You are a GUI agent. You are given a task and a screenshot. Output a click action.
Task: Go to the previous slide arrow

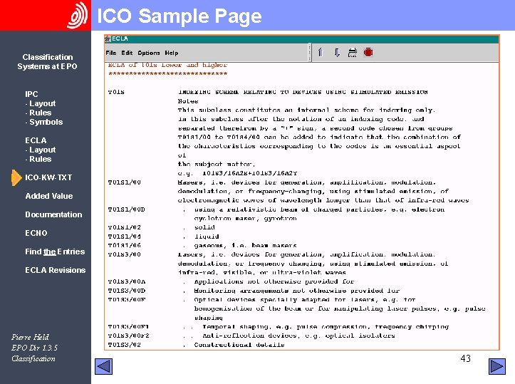pyautogui.click(x=103, y=367)
